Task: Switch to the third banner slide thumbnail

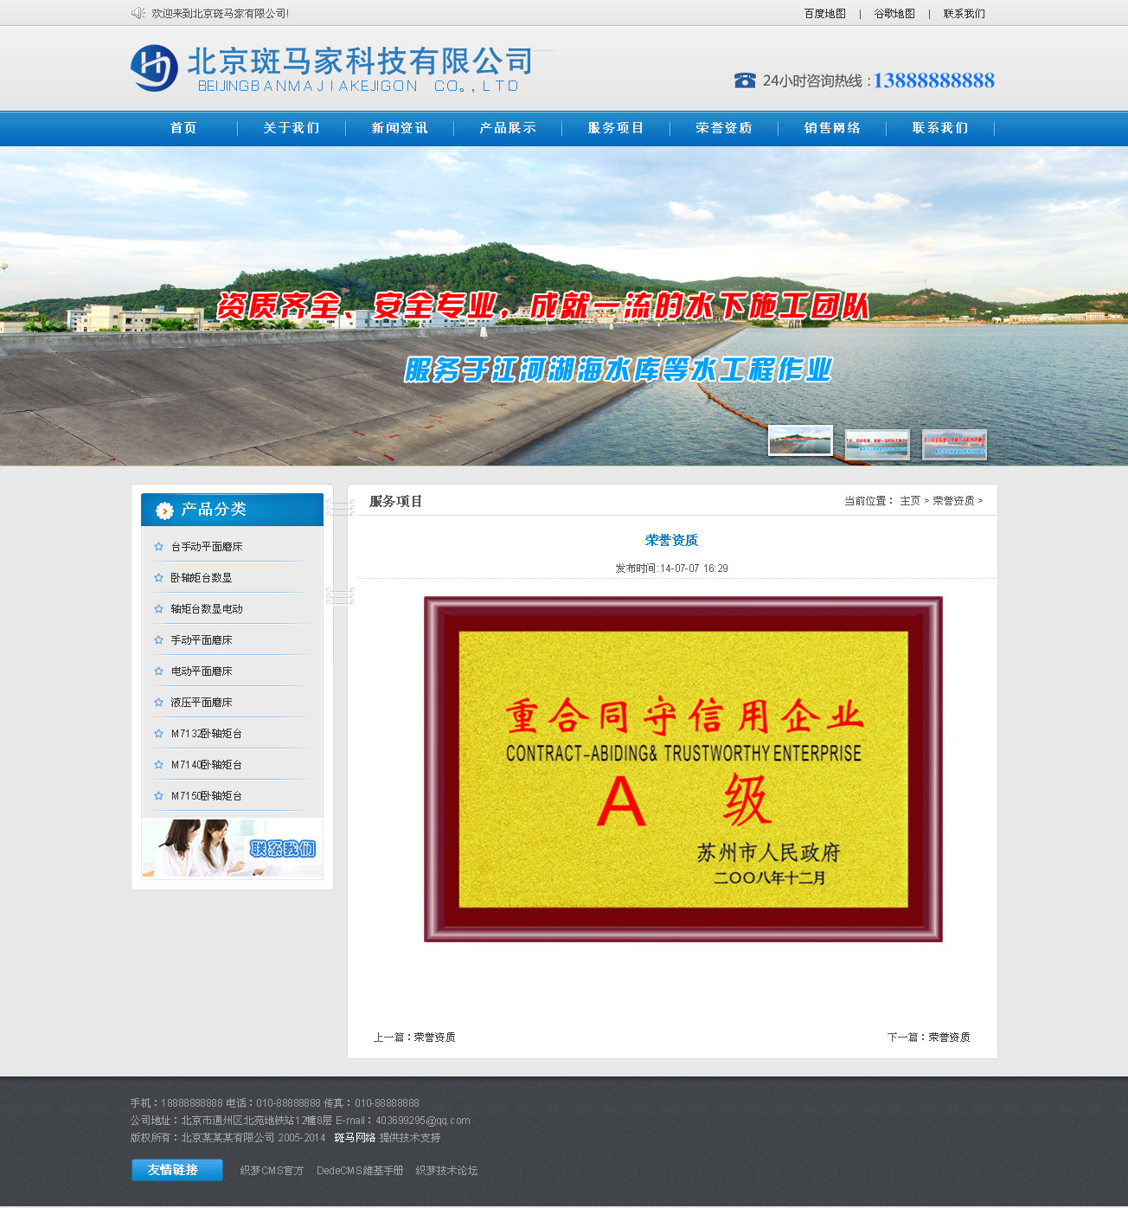Action: 954,445
